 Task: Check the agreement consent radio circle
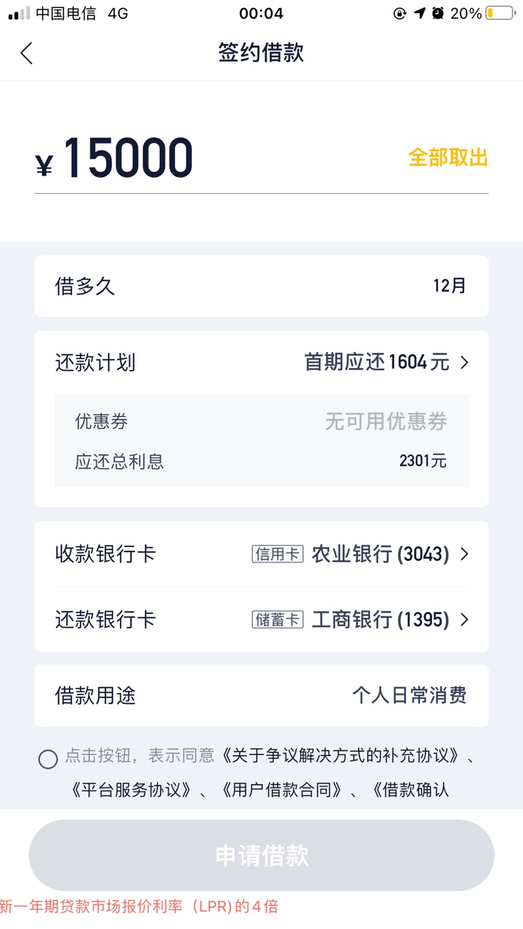click(x=48, y=759)
